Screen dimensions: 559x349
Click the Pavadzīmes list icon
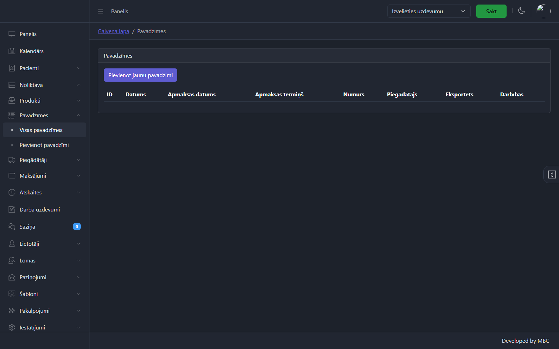coord(12,115)
